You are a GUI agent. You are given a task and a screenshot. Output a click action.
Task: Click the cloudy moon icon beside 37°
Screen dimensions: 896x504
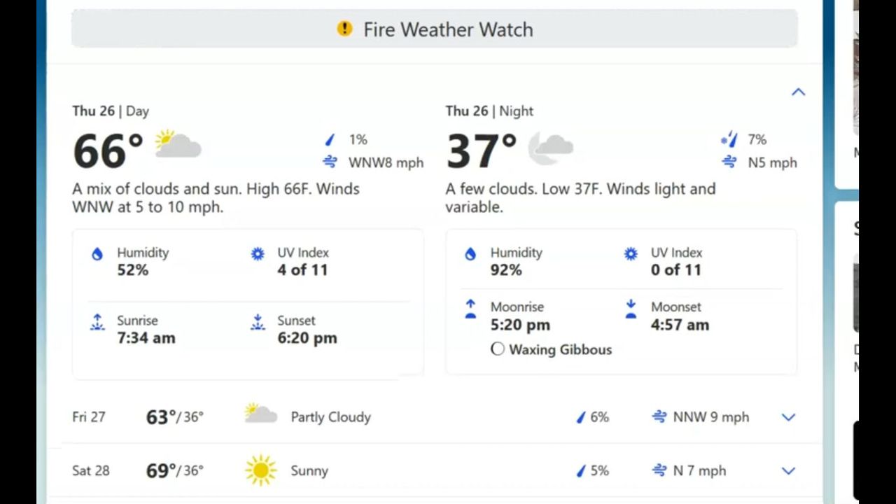click(x=550, y=147)
